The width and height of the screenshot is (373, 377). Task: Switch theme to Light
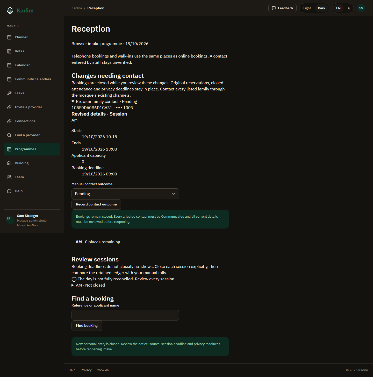coord(307,8)
